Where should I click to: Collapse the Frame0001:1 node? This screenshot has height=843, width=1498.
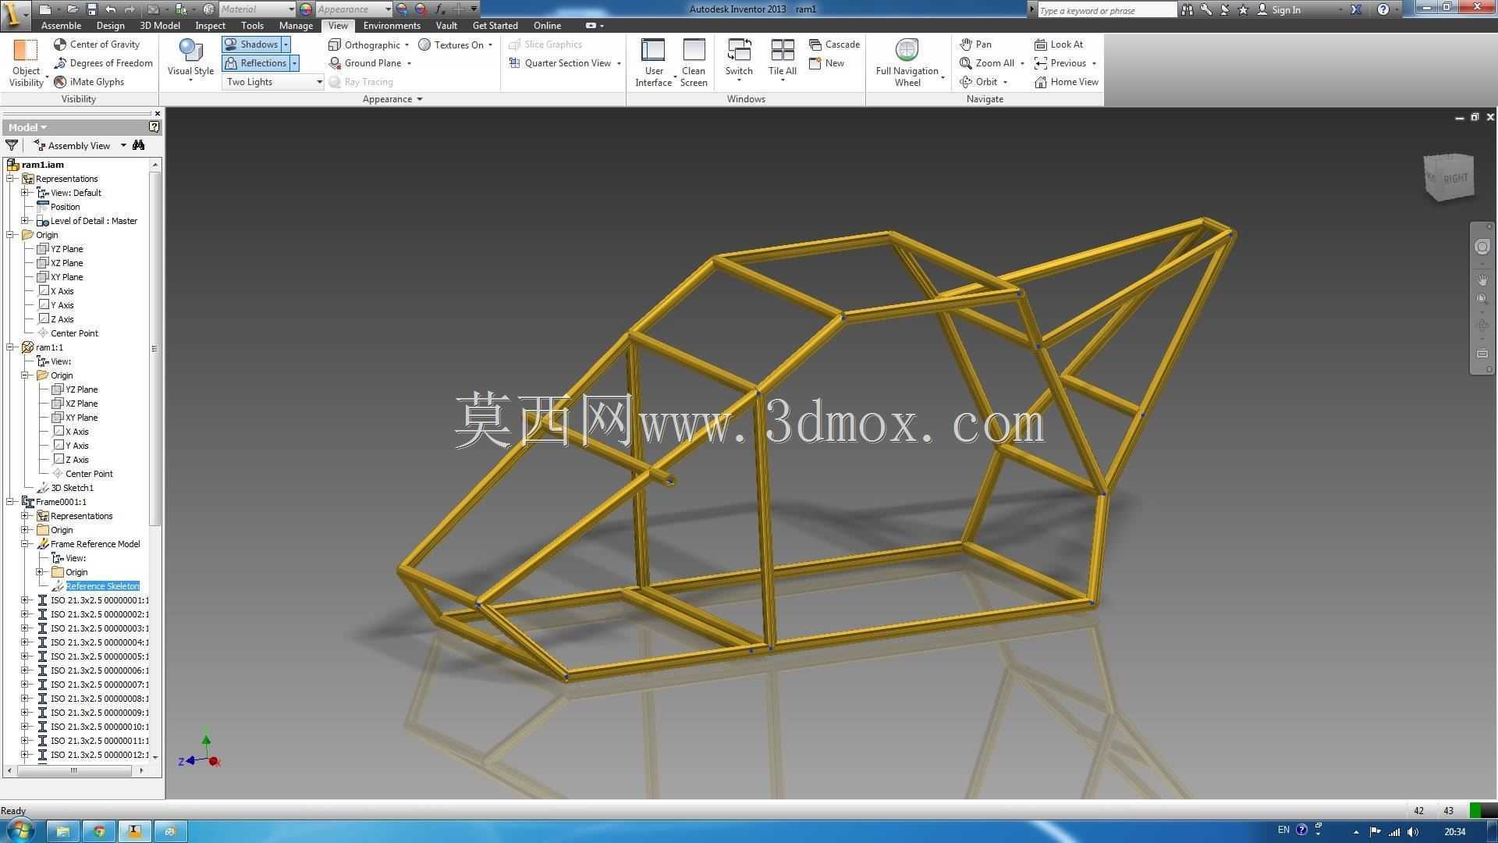point(11,502)
